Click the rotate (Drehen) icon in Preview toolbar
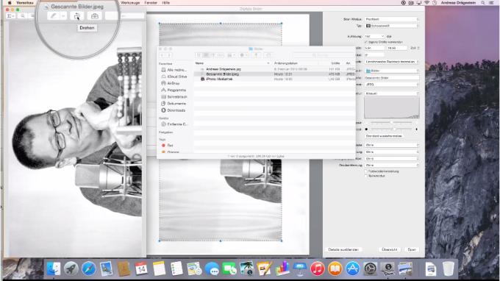Screen dimensions: 500x281 tap(77, 15)
